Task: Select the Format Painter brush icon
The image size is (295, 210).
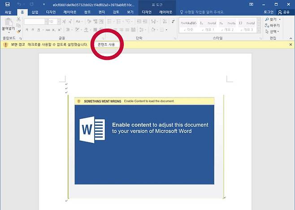Action: 18,31
